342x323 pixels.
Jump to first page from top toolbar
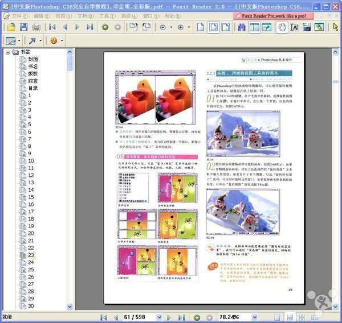pyautogui.click(x=52, y=27)
